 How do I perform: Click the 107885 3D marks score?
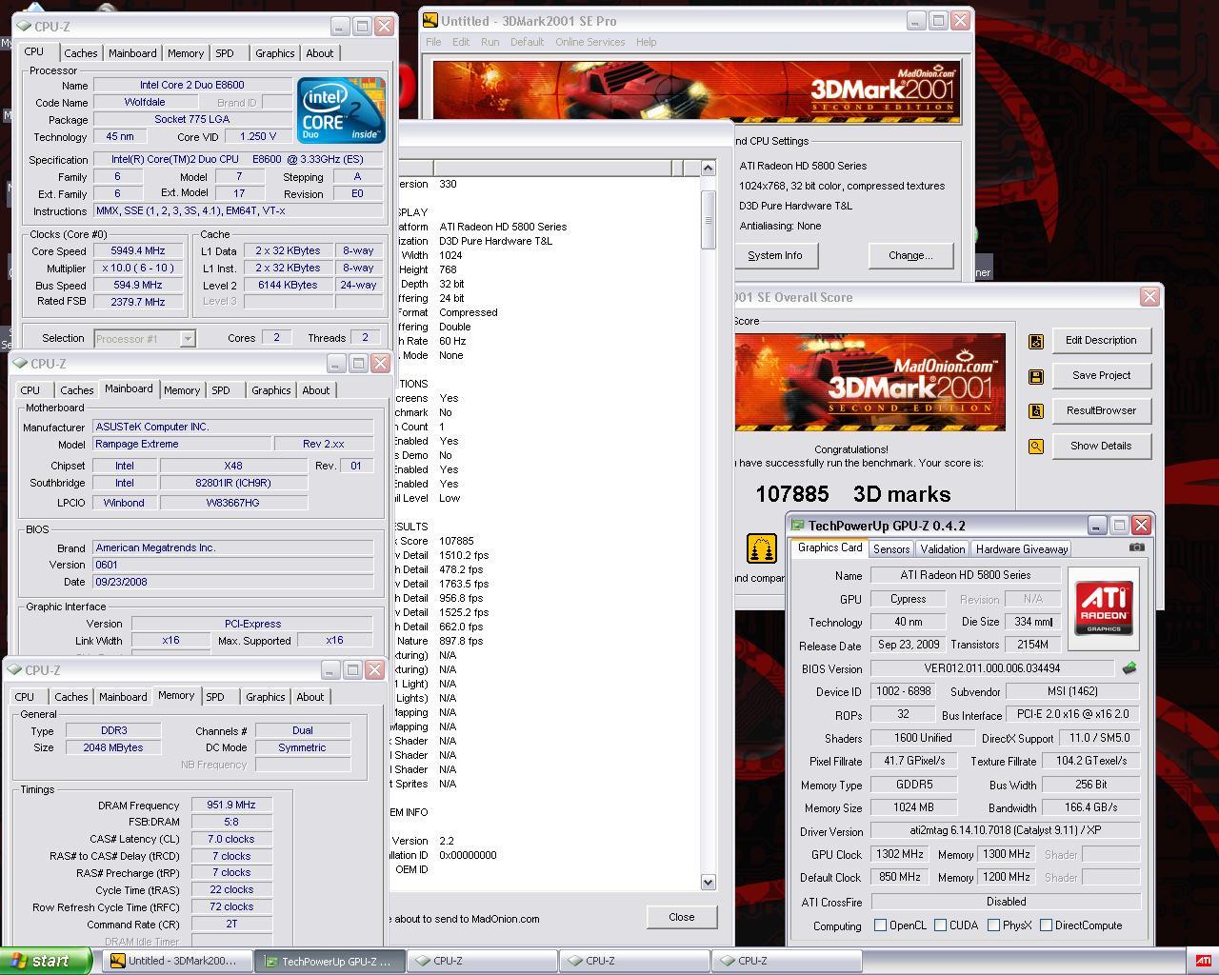pyautogui.click(x=853, y=494)
